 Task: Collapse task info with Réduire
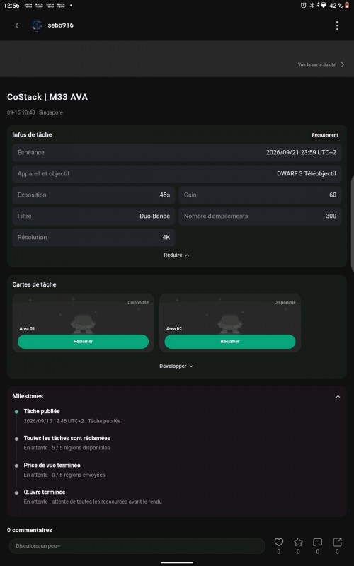(x=176, y=255)
